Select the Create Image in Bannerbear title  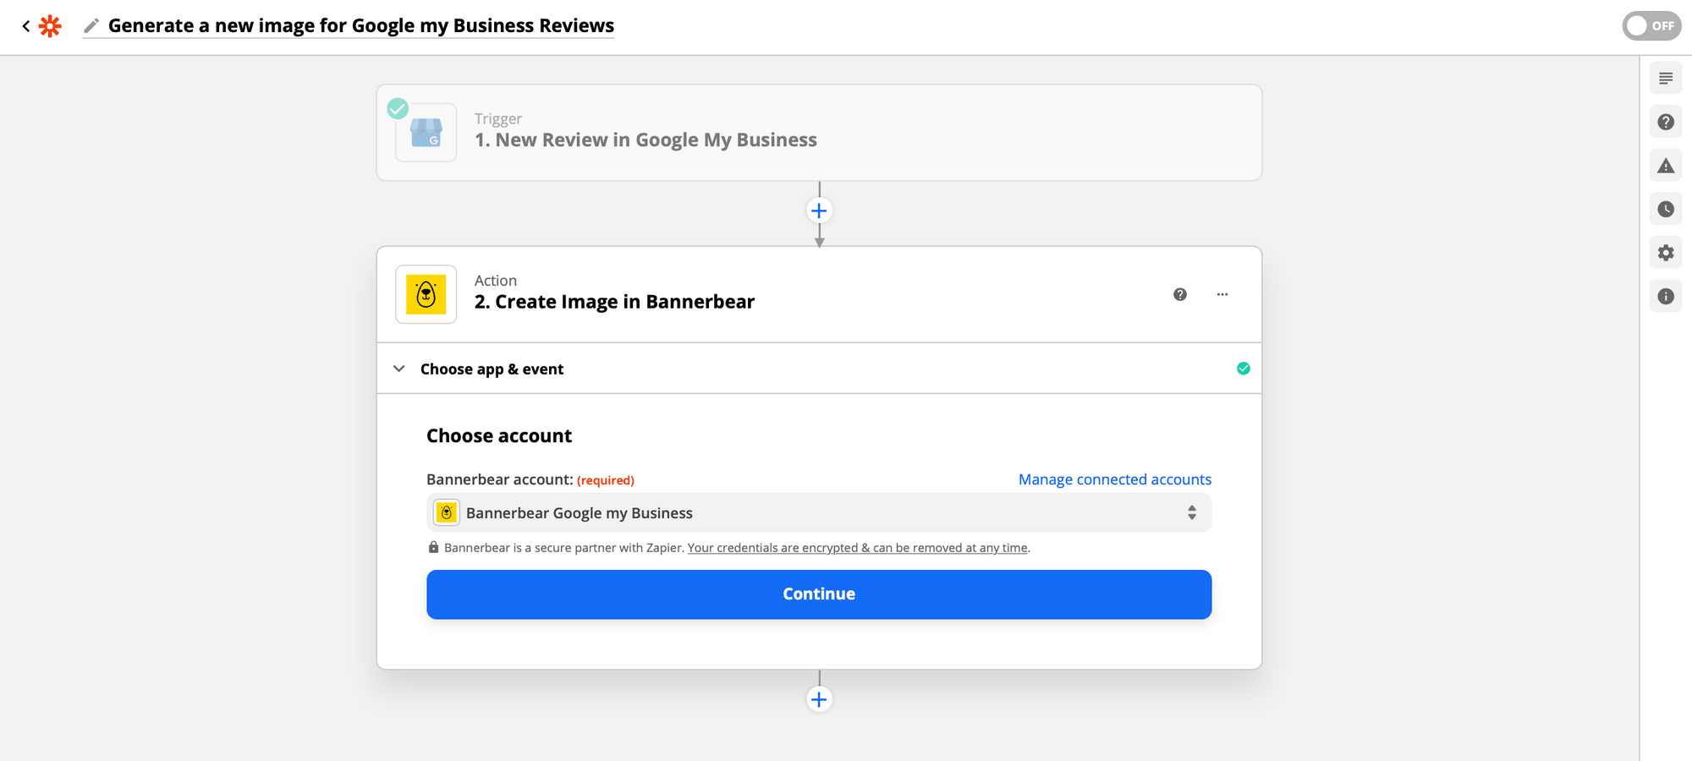click(614, 302)
